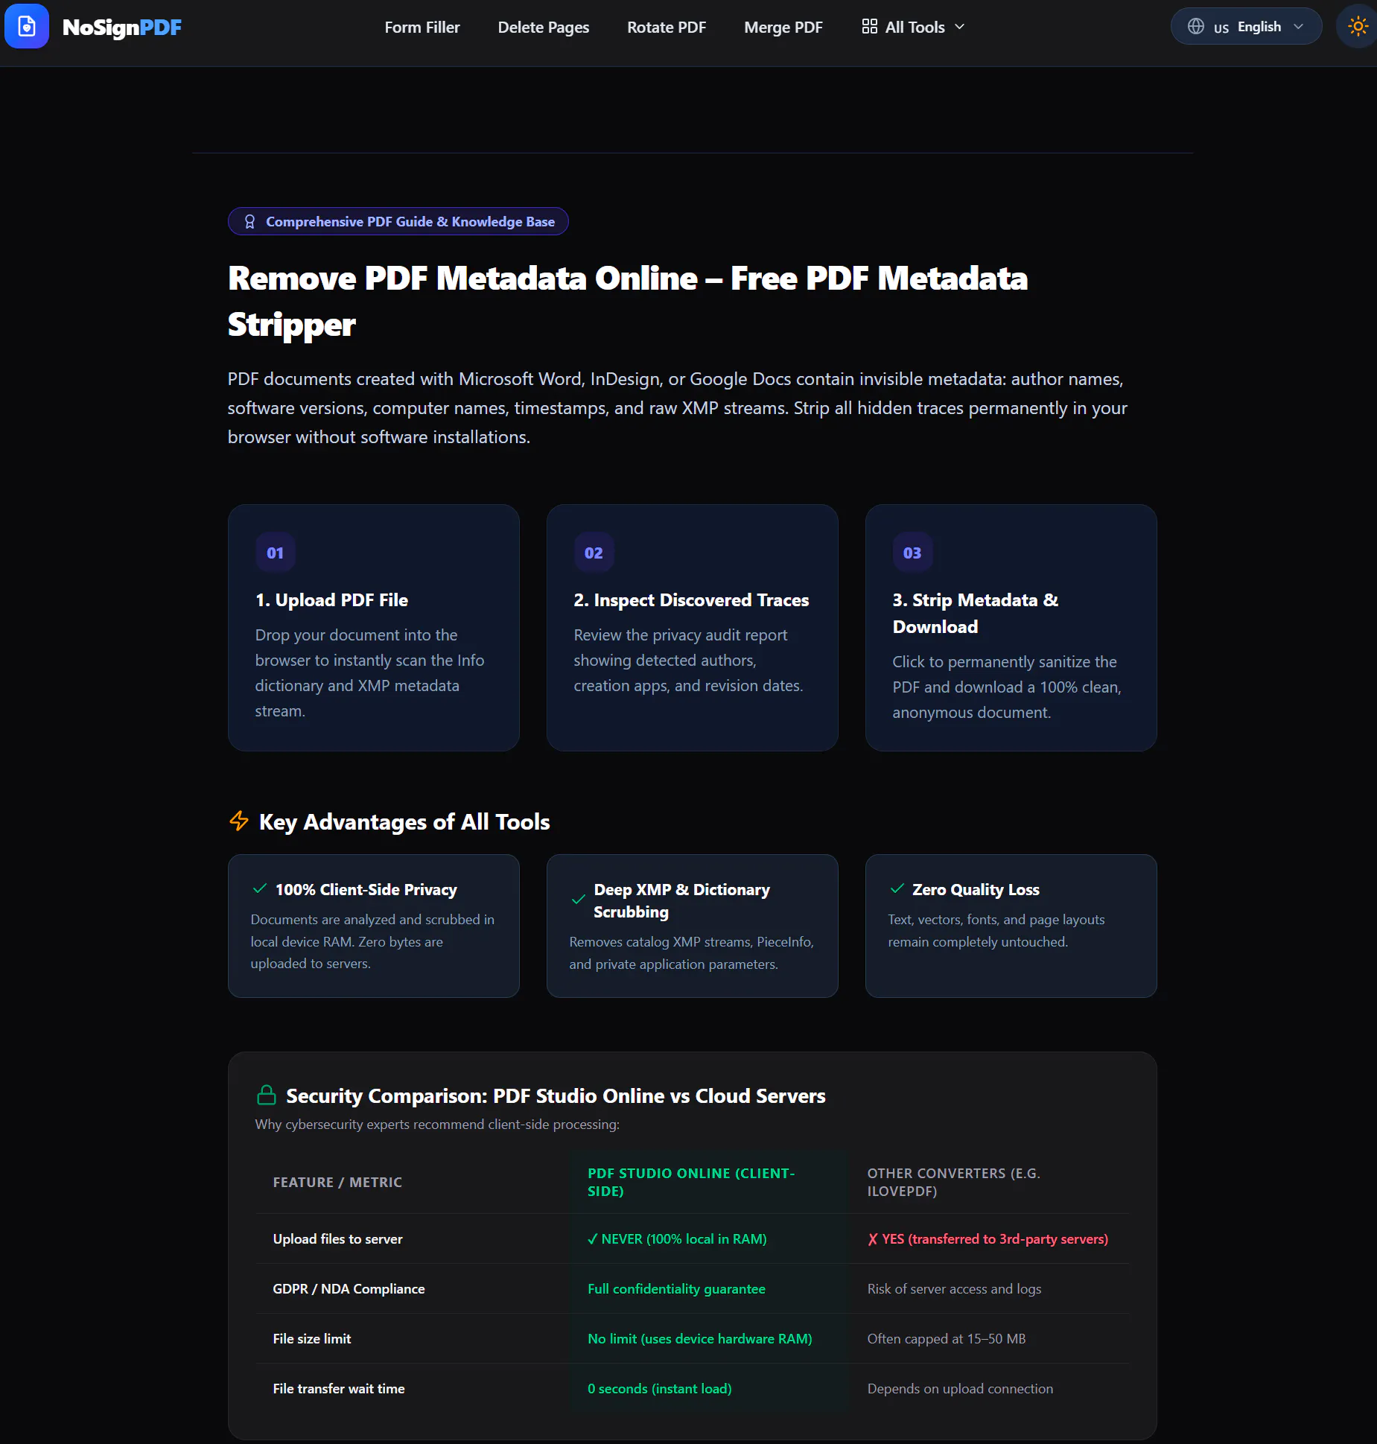
Task: Click 'Key Advantages of All Tools' heading
Action: pos(404,822)
